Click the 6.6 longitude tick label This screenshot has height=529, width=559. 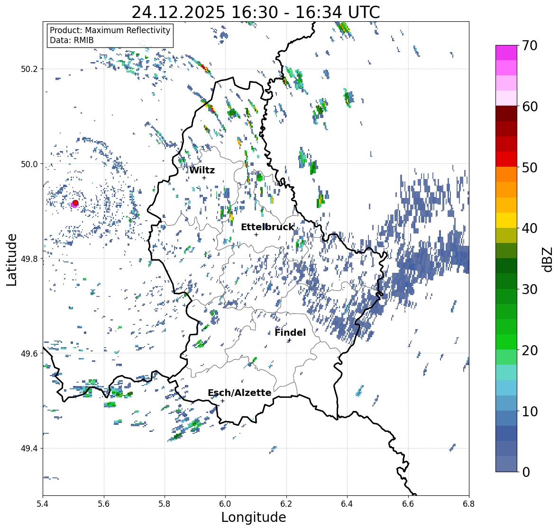408,504
